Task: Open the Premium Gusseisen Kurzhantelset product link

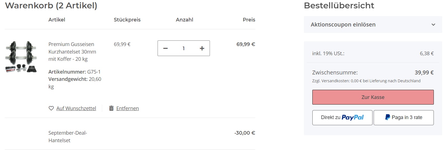Action: 72,52
